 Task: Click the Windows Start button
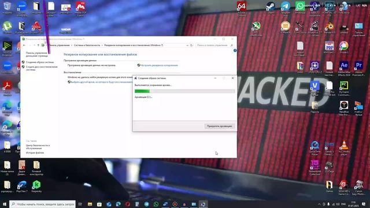pos(5,204)
